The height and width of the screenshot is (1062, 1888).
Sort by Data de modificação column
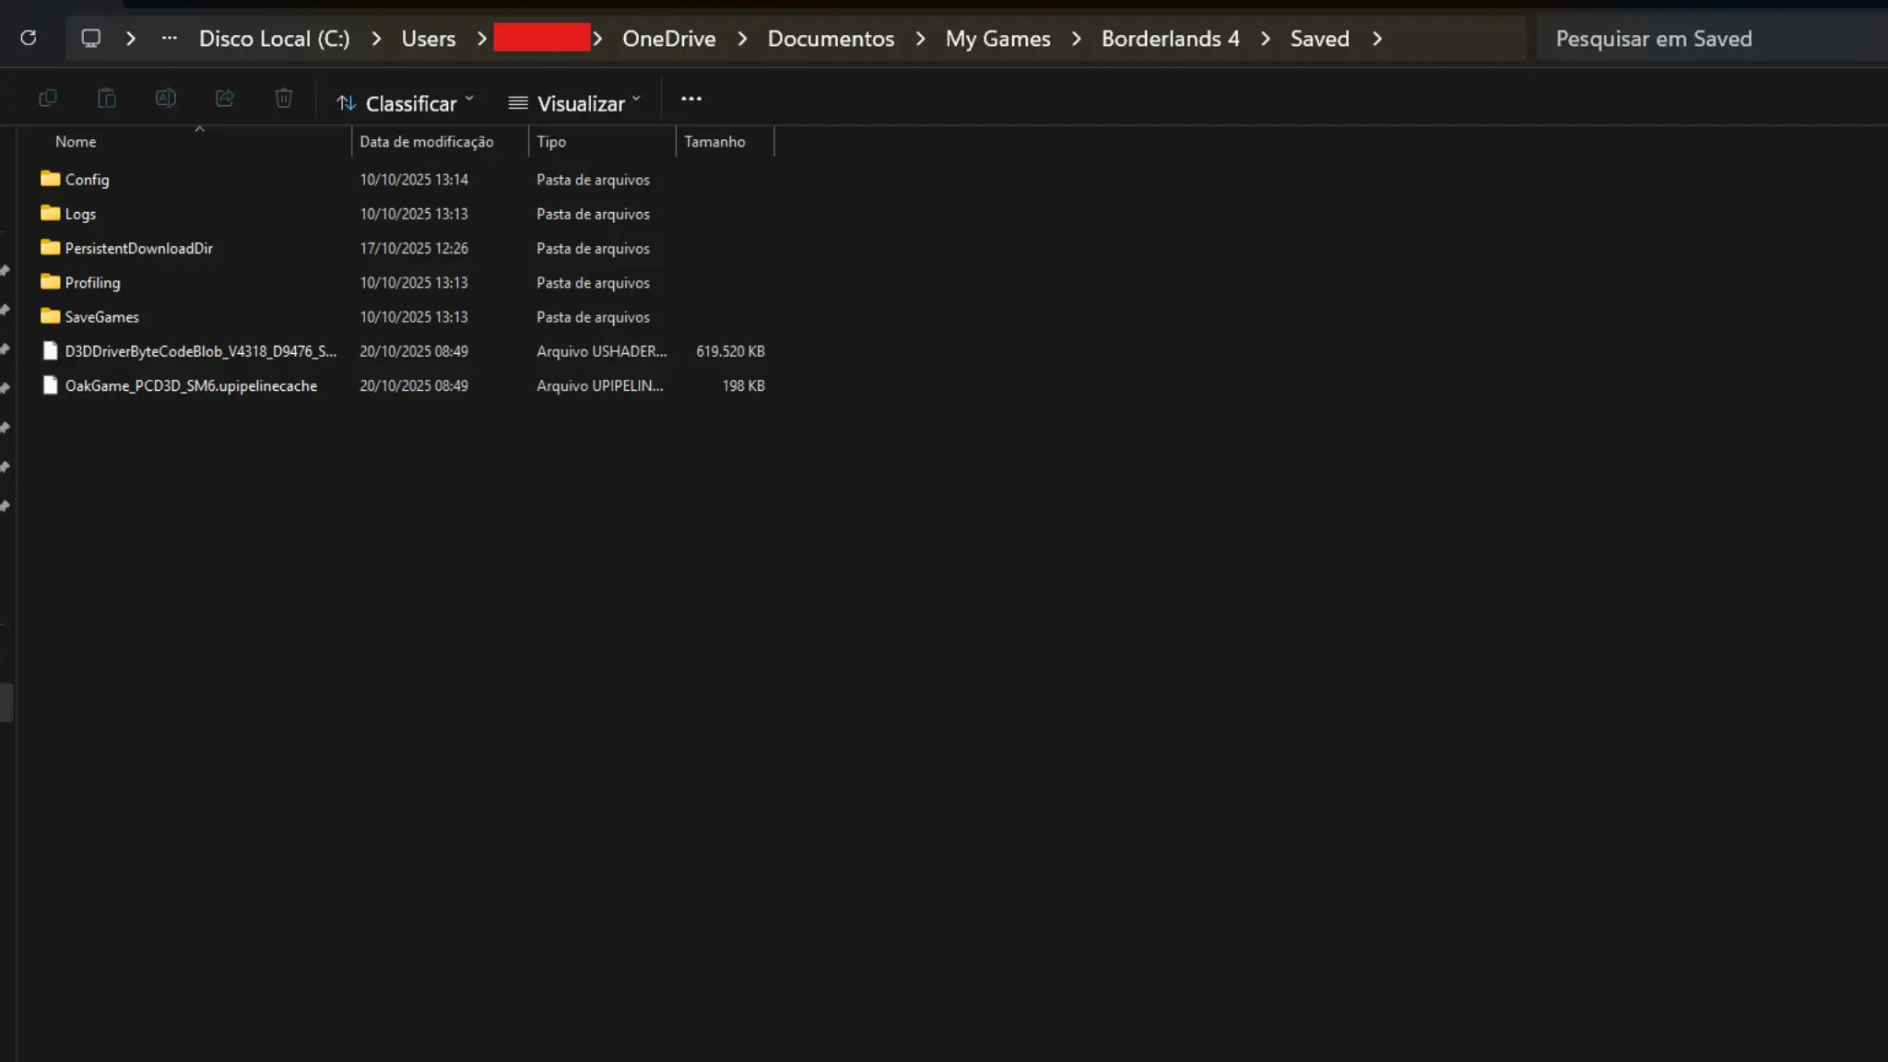point(427,142)
